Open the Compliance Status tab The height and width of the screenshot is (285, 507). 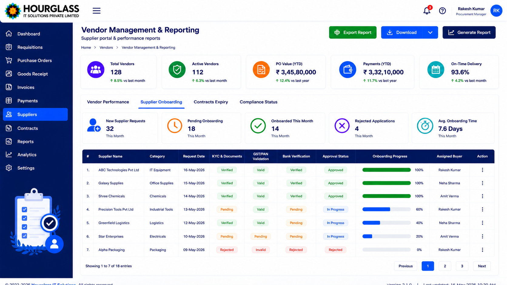click(x=258, y=102)
